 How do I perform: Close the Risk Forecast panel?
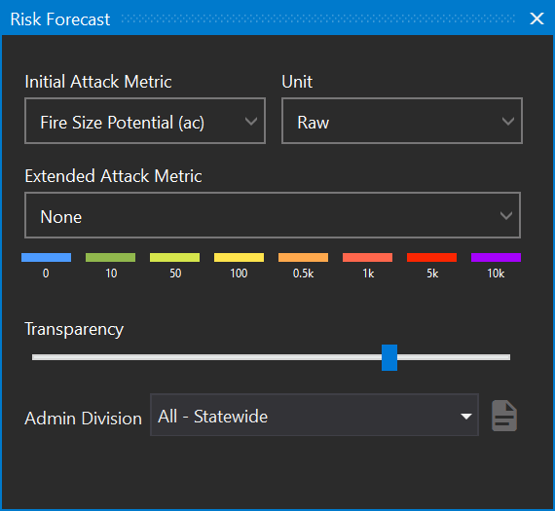[x=536, y=18]
